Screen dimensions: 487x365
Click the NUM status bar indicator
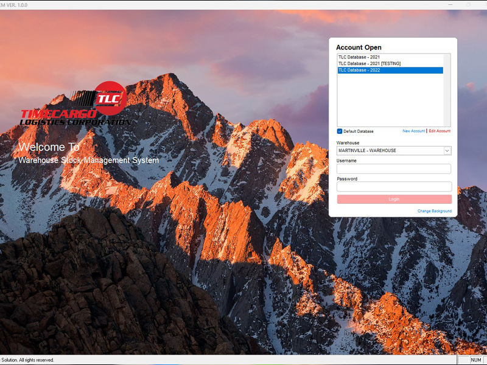point(476,360)
